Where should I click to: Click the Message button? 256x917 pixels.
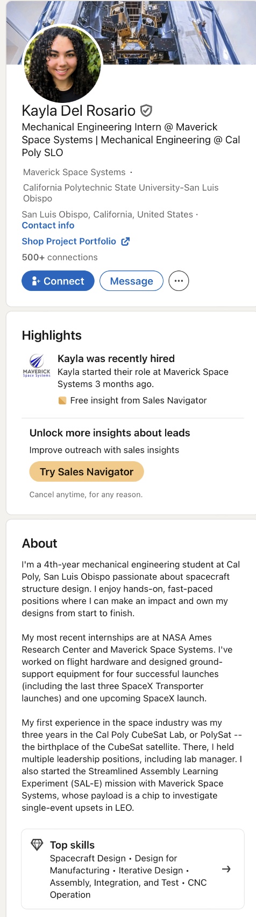(x=131, y=281)
